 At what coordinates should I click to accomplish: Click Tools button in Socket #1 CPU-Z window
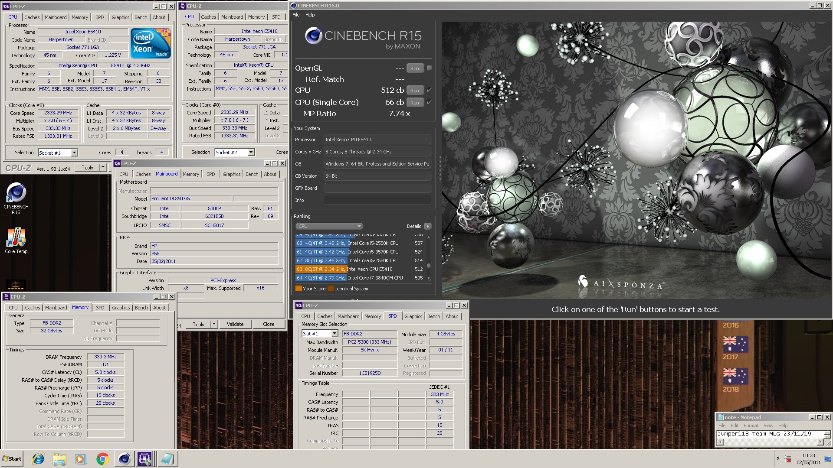87,167
